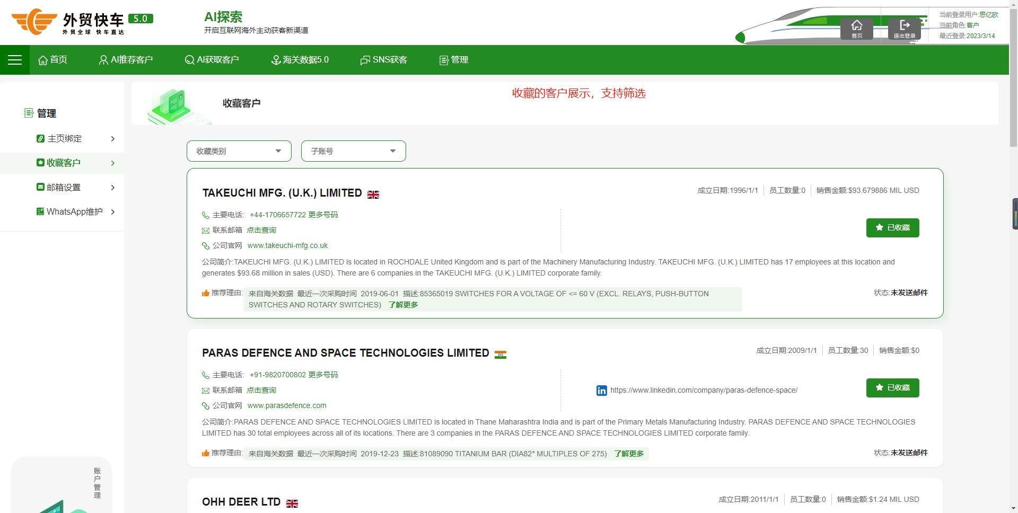Click PARAS phone number +91-9820700802

click(278, 375)
